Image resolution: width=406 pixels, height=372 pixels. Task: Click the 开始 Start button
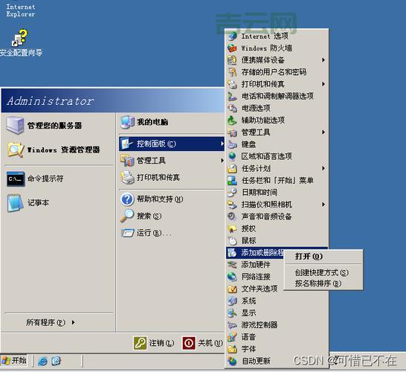(14, 361)
